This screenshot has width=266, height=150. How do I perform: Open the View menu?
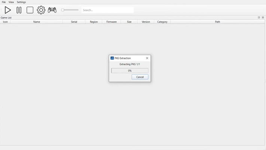pos(11,2)
